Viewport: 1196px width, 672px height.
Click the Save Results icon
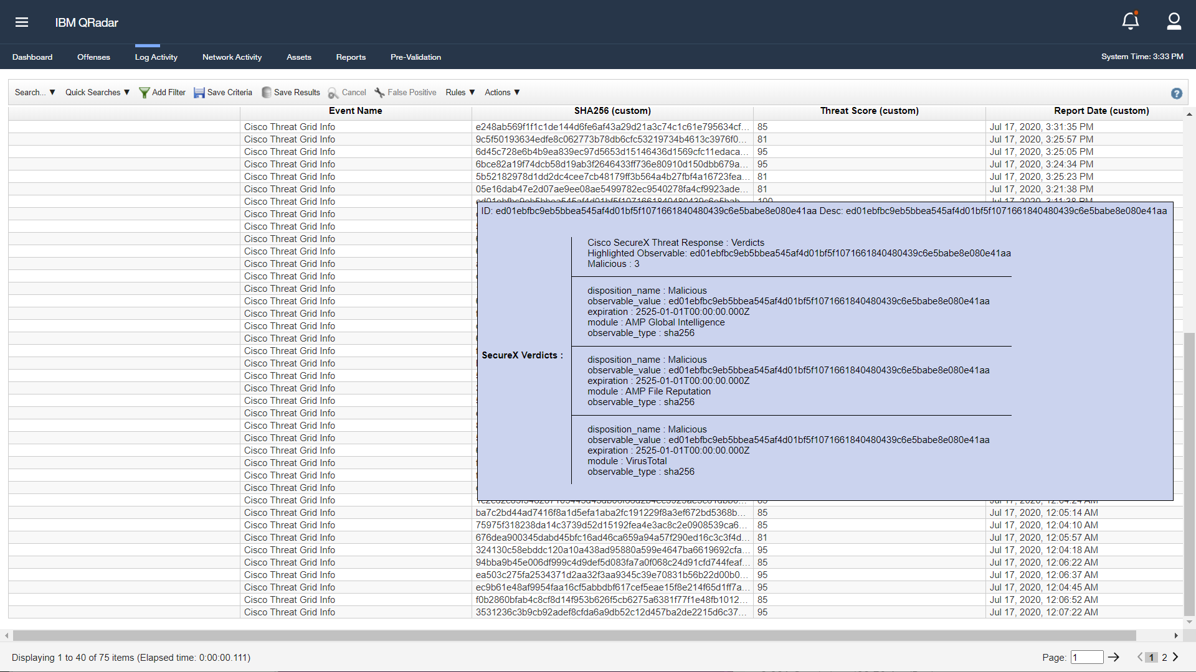pyautogui.click(x=267, y=93)
